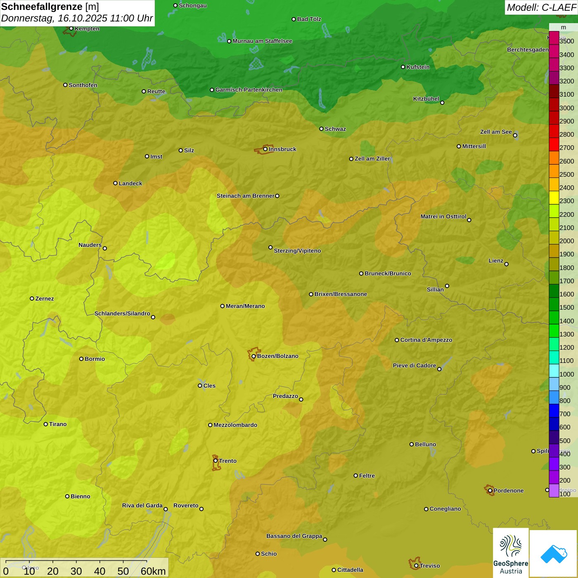578x578 pixels.
Task: Select the dark green 1600 m legend swatch
Action: [554, 291]
